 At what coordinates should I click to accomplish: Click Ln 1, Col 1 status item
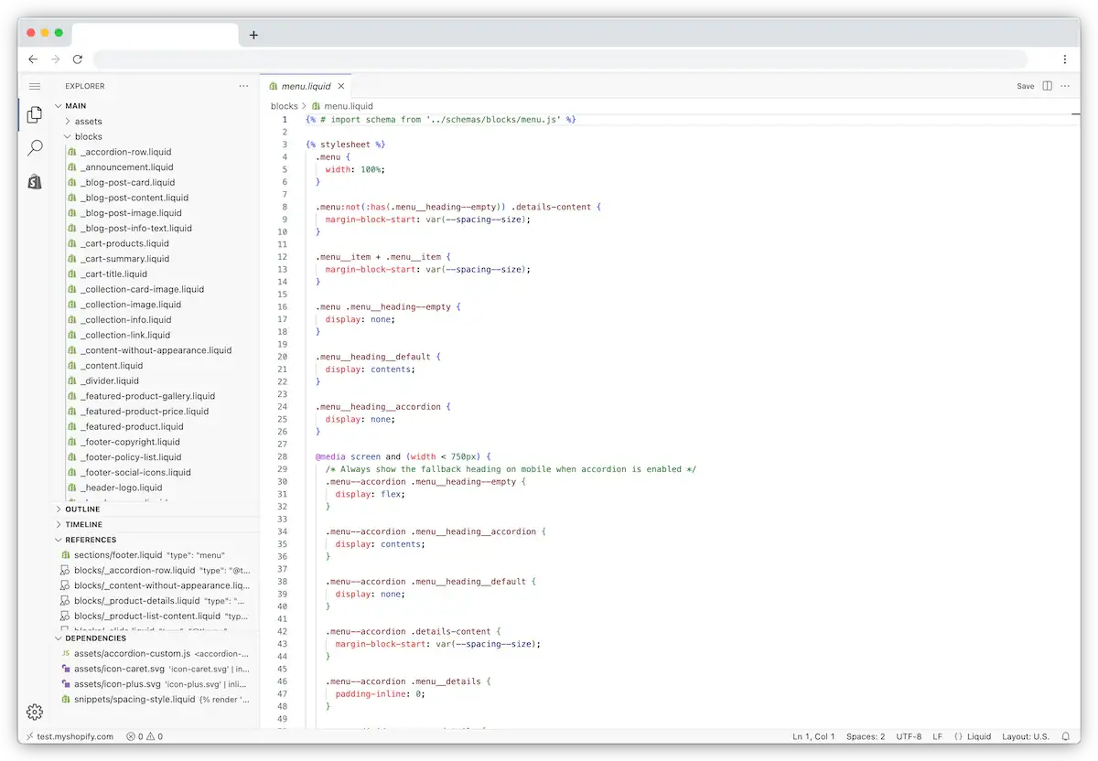[x=813, y=736]
